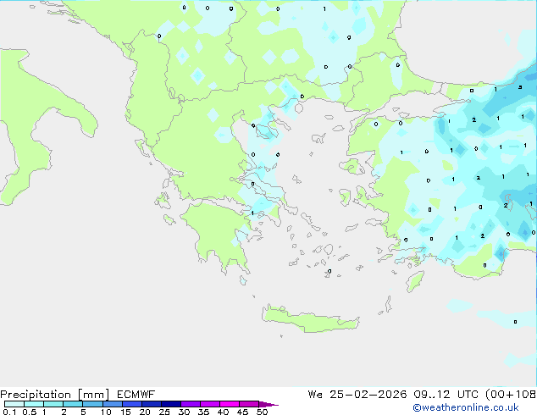Click the "20" legend label
This screenshot has height=415, width=537.
click(x=145, y=412)
